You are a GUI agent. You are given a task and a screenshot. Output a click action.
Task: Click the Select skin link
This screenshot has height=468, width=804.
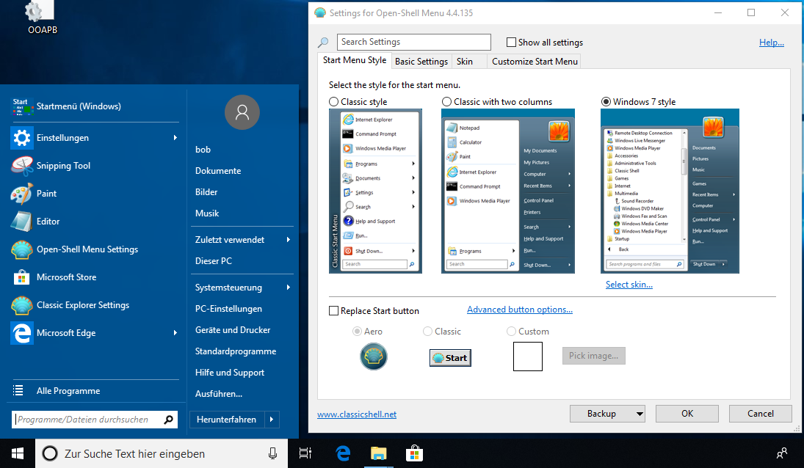629,285
